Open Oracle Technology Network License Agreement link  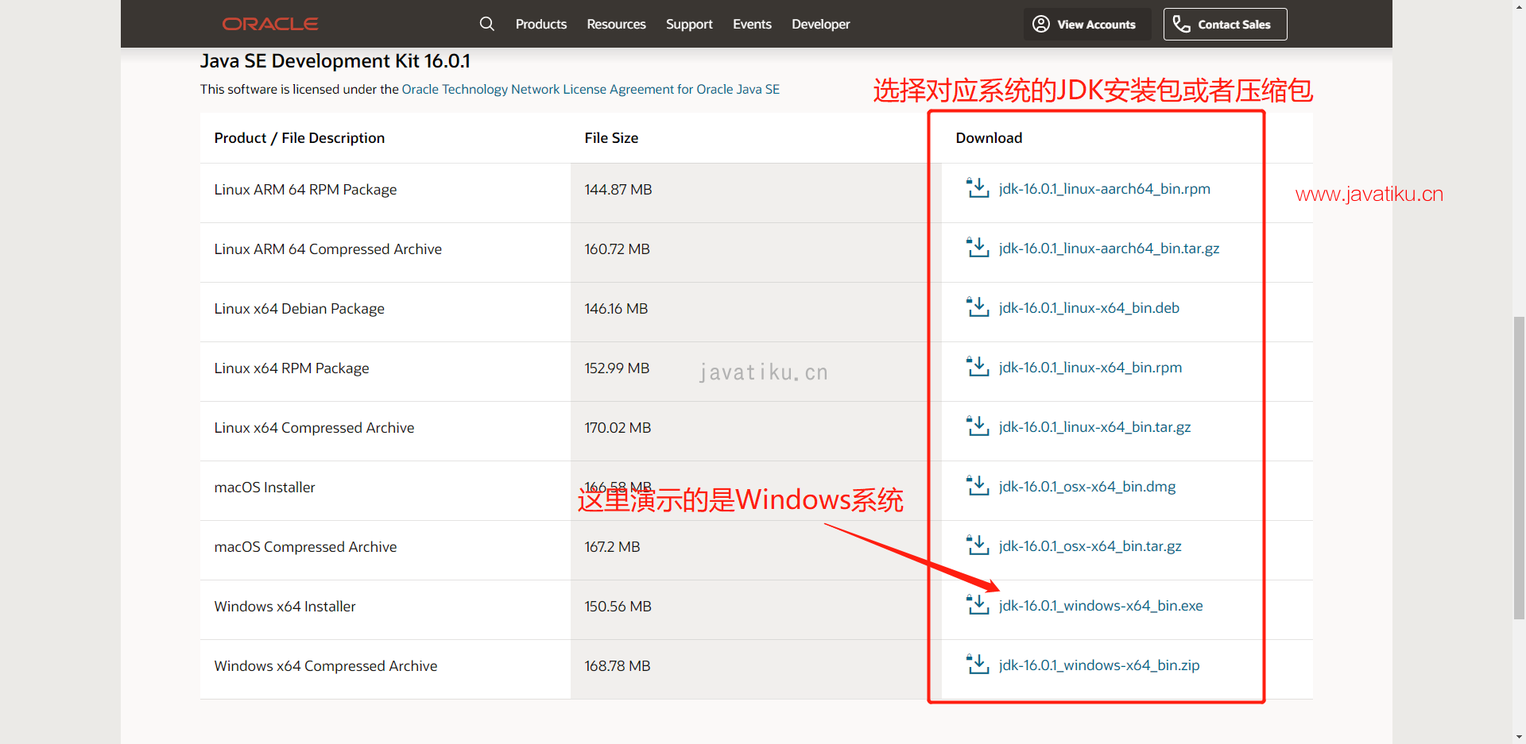(590, 89)
